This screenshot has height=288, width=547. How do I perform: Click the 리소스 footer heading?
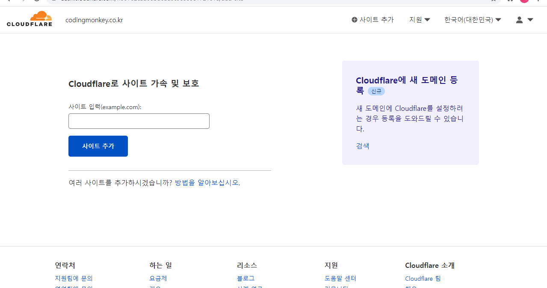[x=247, y=265]
